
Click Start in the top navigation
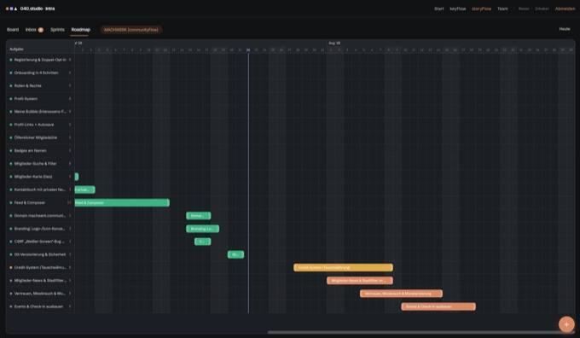(439, 9)
